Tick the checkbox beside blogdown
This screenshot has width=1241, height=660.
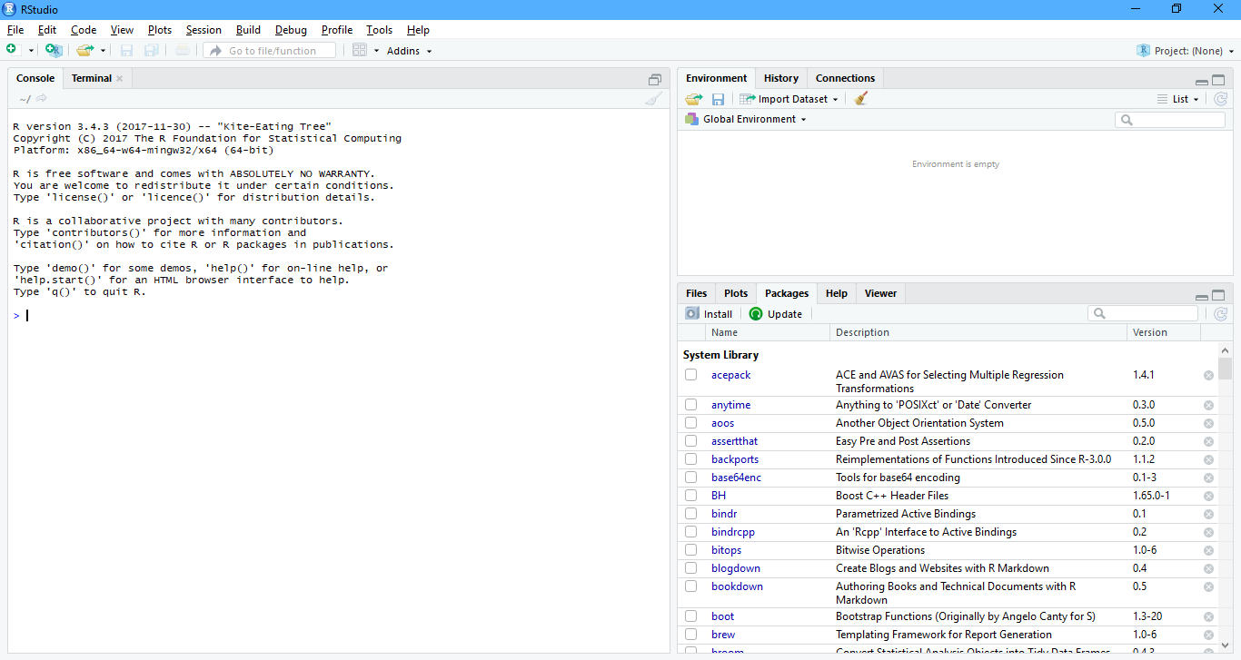[691, 568]
